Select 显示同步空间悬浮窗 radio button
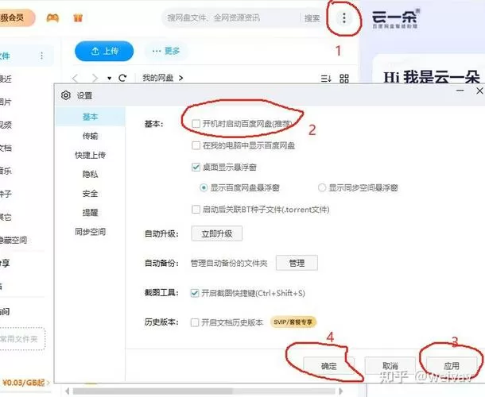 coord(322,187)
